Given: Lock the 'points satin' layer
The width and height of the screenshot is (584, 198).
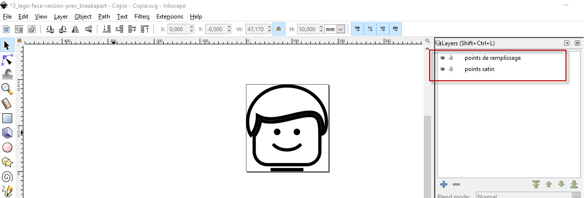Looking at the screenshot, I should click(x=451, y=69).
